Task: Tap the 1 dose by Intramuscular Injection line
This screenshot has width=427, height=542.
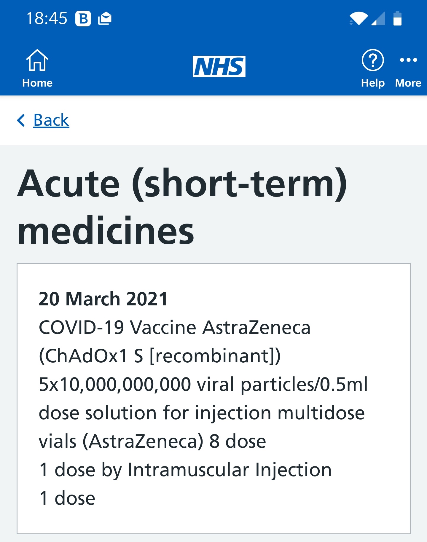Action: [x=185, y=470]
